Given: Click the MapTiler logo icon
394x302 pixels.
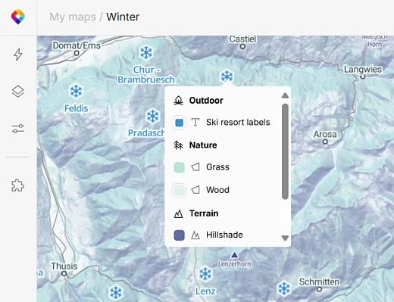Looking at the screenshot, I should (18, 17).
